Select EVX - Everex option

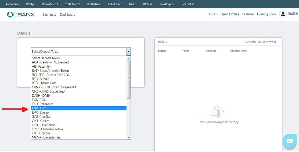click(x=79, y=112)
